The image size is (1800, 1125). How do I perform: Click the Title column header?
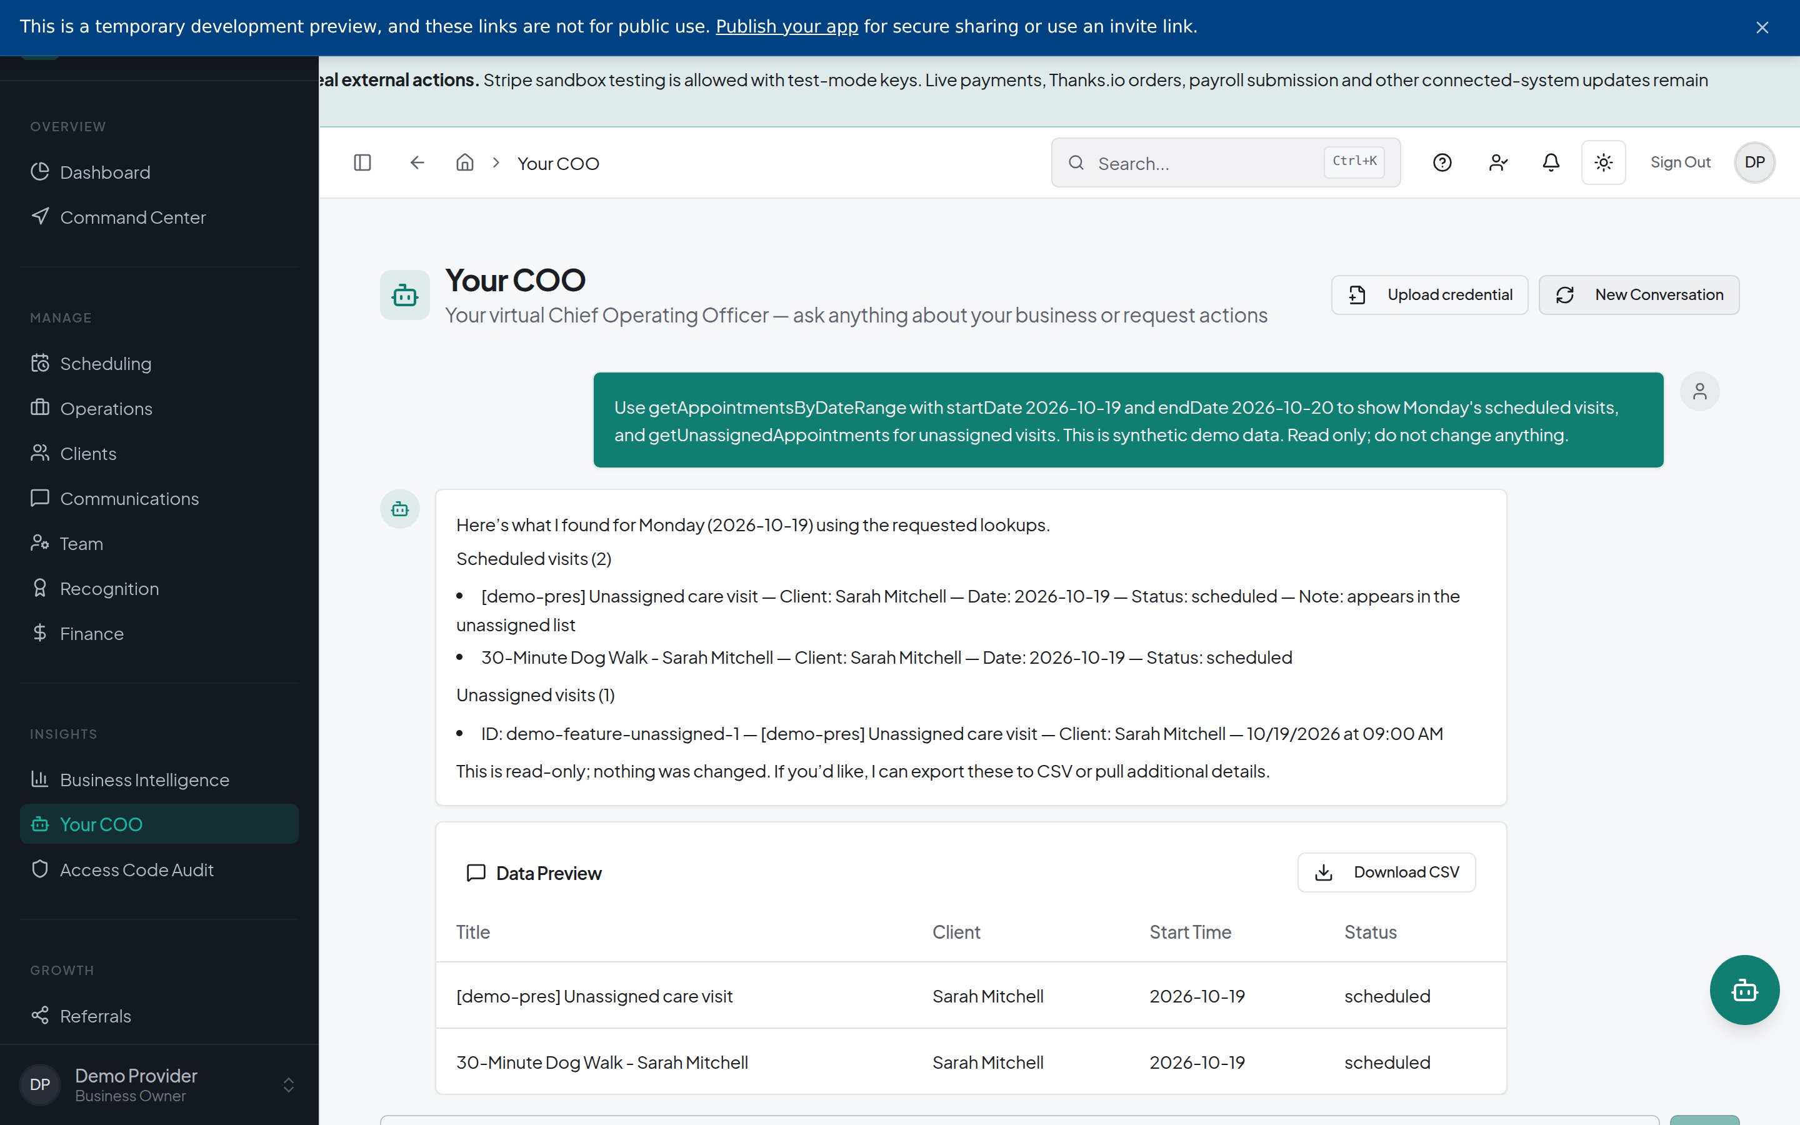(x=473, y=932)
